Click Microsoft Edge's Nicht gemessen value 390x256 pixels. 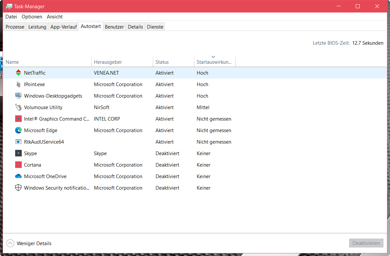tap(214, 130)
